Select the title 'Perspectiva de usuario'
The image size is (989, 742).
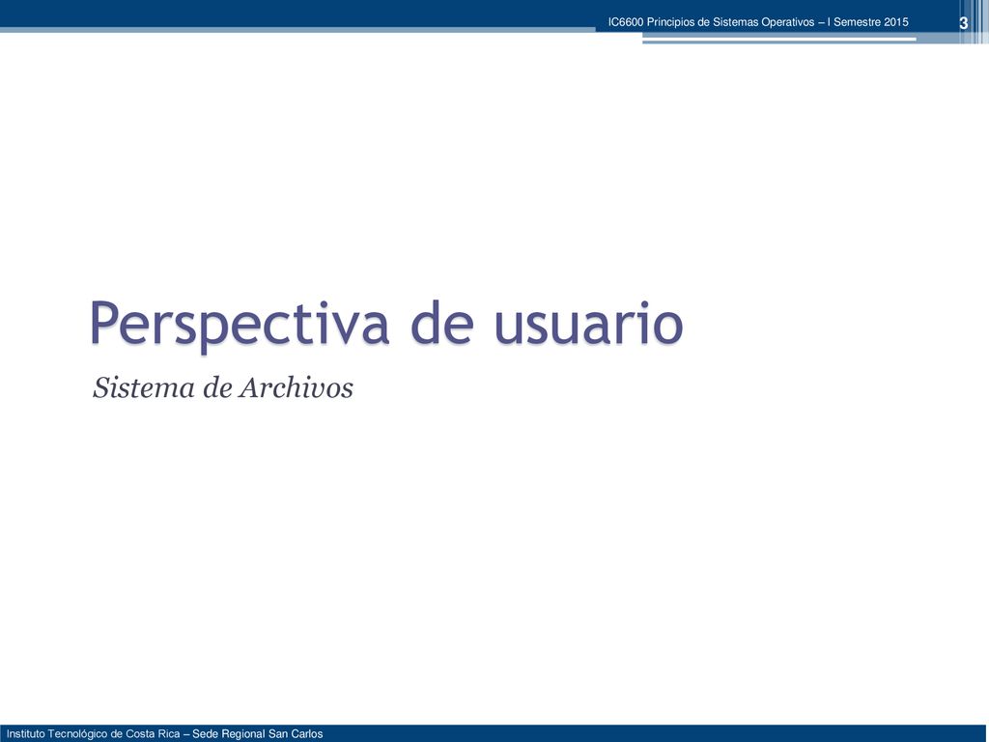click(386, 325)
